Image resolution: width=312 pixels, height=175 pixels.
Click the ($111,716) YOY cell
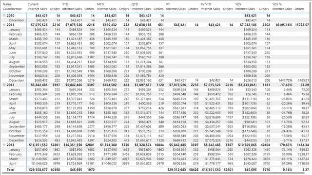tap(249, 99)
